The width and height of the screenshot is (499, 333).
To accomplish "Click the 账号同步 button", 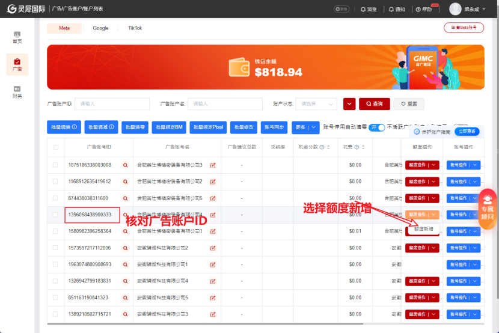I will 274,127.
